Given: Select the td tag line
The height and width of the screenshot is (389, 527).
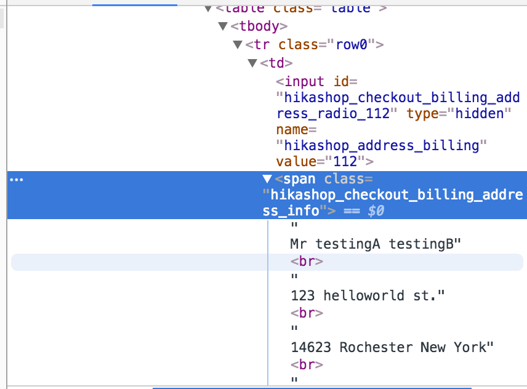Looking at the screenshot, I should tap(276, 63).
